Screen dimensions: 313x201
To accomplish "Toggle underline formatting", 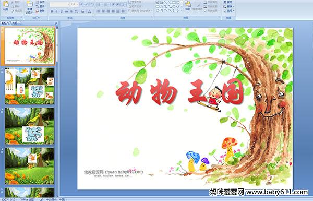I will click(61, 11).
